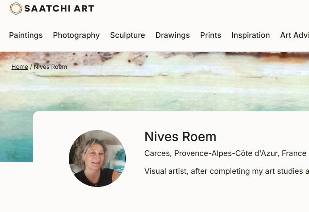Open the Inspiration menu item
Viewport: 309px width, 212px height.
click(x=250, y=35)
